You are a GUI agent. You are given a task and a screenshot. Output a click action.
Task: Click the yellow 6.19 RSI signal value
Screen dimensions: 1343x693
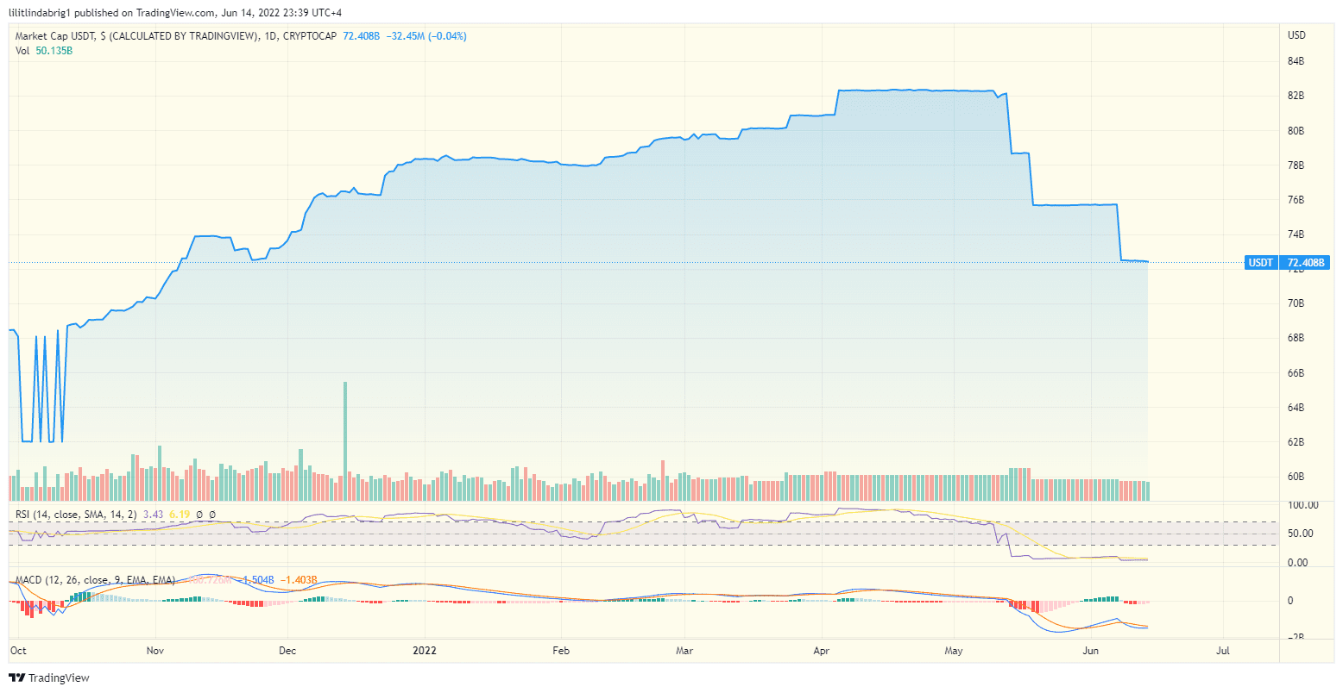180,514
